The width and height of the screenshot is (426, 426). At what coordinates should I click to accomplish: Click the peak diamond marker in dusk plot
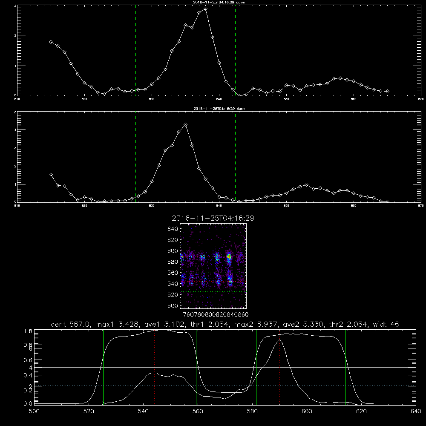tap(186, 125)
